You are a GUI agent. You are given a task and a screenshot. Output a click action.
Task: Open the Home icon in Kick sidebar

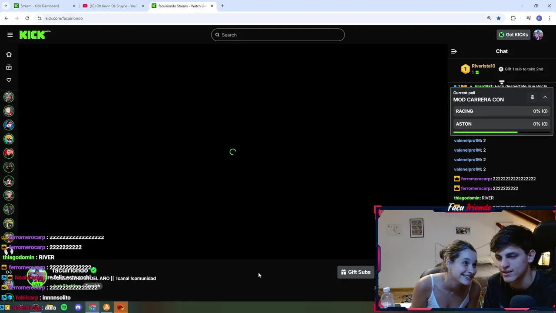pos(9,54)
